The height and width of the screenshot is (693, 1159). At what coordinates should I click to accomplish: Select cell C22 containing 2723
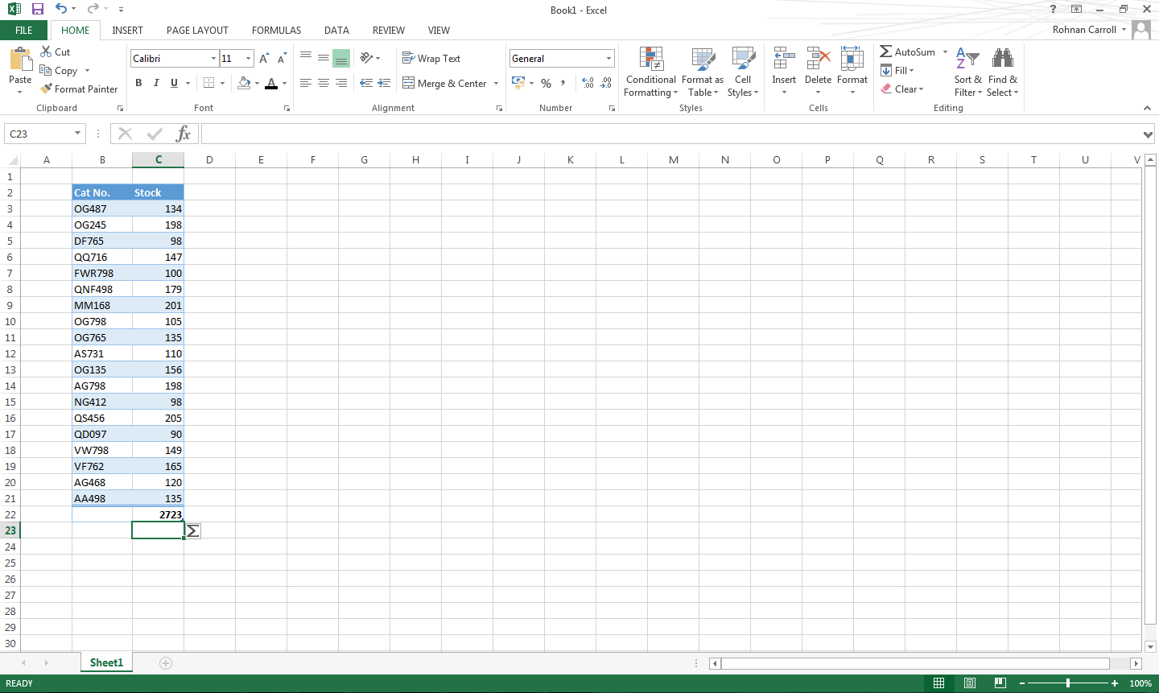coord(158,514)
